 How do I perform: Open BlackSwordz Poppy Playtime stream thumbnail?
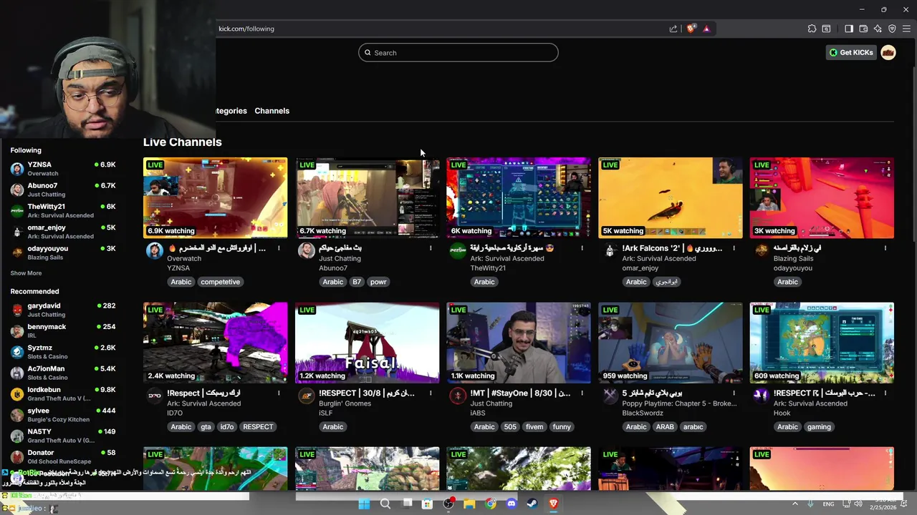671,343
